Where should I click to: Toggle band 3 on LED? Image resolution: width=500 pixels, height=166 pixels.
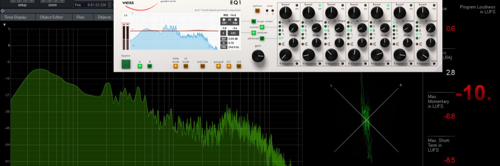tap(343, 6)
